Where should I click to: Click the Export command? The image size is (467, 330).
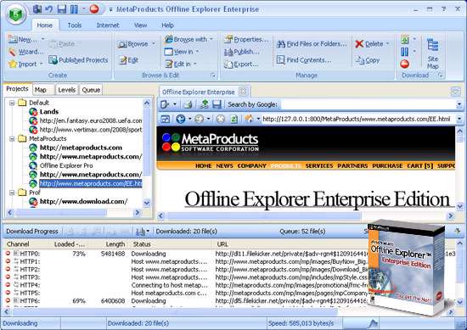tap(241, 64)
